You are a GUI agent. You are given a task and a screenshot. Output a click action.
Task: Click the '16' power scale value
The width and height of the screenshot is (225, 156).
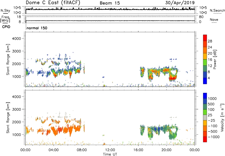[210, 60]
